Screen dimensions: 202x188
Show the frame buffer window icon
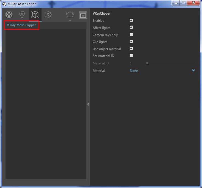(x=83, y=15)
